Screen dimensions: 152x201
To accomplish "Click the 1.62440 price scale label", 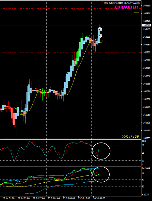I will 147,76.
